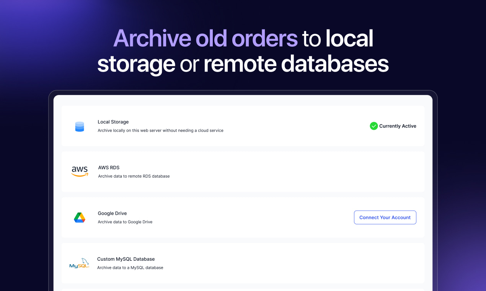
Task: Click the word 'local' in the headline
Action: (x=349, y=38)
